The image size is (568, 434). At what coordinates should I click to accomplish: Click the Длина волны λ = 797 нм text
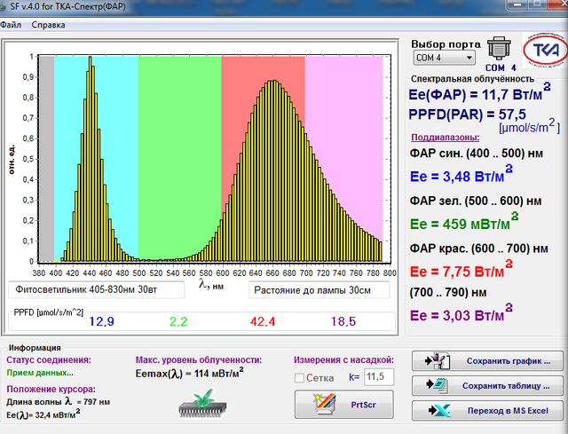click(x=58, y=402)
